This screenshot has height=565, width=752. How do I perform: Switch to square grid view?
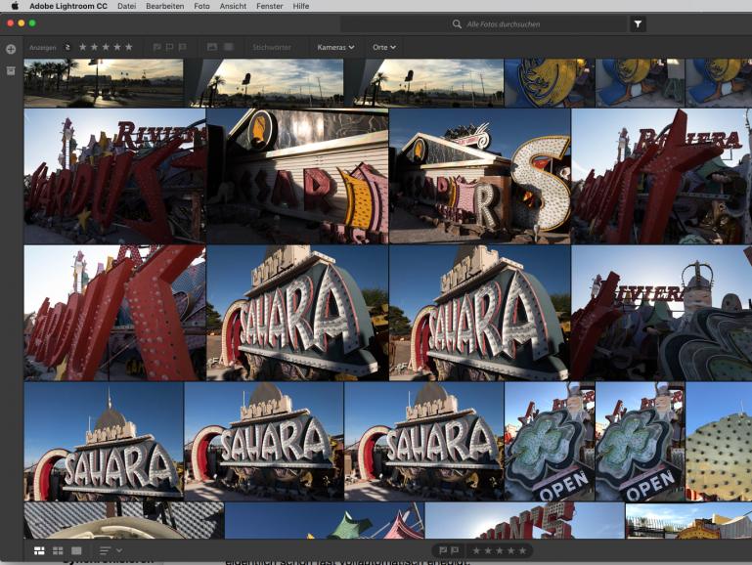pyautogui.click(x=58, y=550)
